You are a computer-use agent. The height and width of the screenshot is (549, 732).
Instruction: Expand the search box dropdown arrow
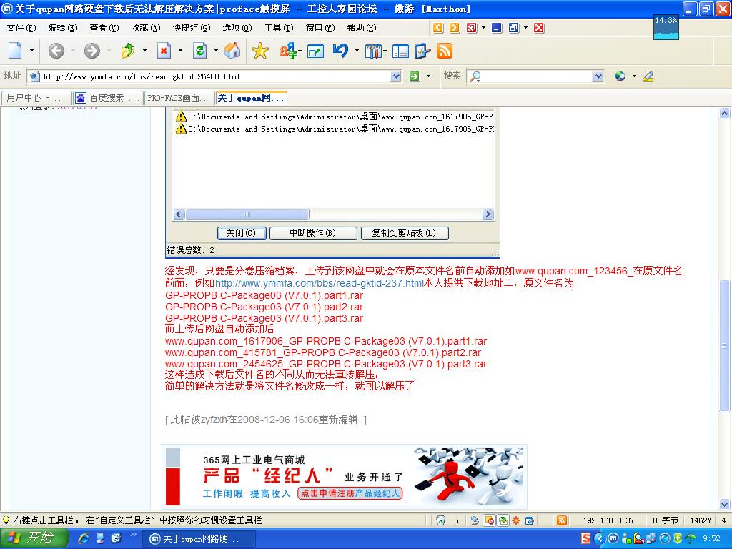click(598, 76)
